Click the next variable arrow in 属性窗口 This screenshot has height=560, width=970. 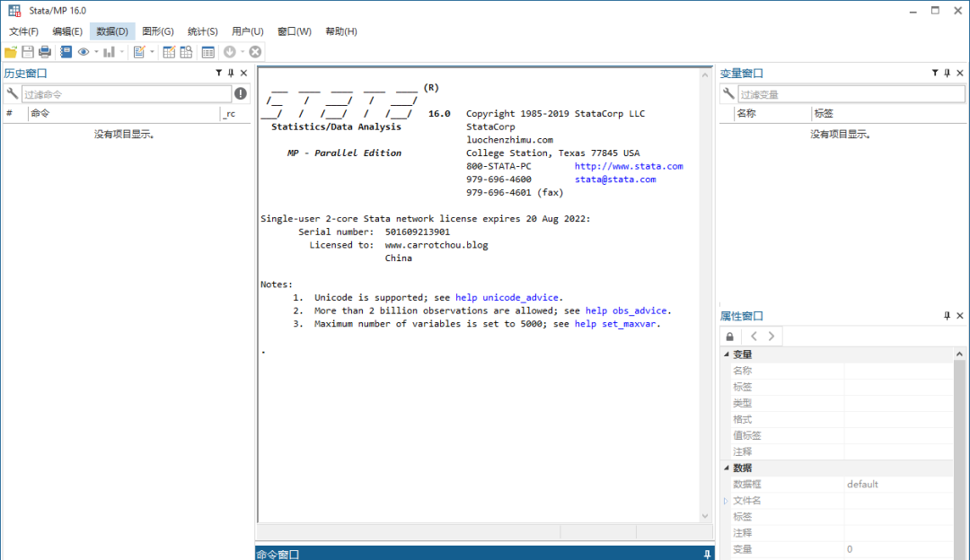(x=772, y=337)
